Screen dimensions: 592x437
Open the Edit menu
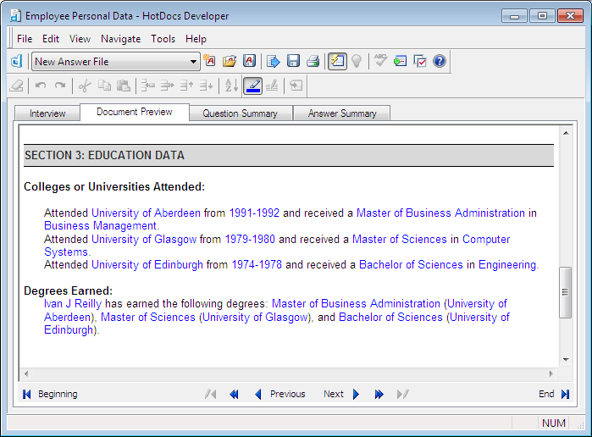(x=51, y=39)
